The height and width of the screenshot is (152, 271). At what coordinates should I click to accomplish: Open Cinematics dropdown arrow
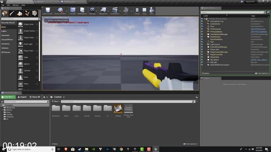120,11
